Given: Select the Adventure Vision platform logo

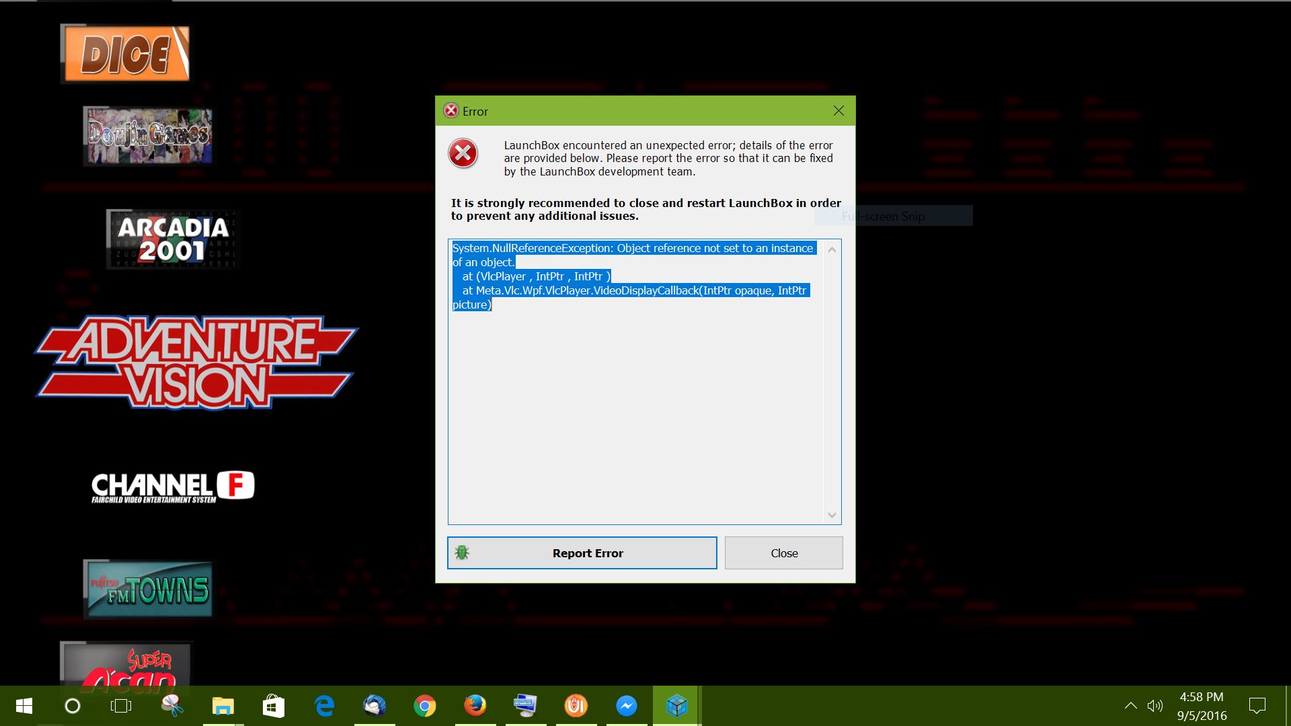Looking at the screenshot, I should (196, 362).
